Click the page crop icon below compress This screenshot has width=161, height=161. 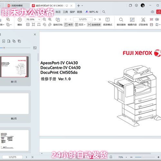(x=151, y=25)
